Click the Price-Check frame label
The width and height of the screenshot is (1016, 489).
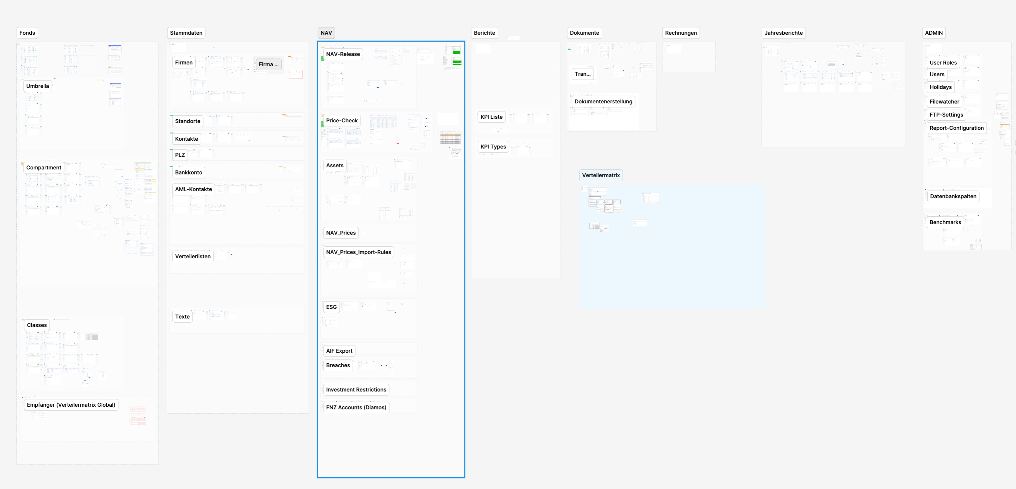pos(341,121)
